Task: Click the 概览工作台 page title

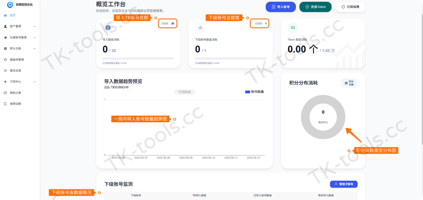Action: coord(110,4)
